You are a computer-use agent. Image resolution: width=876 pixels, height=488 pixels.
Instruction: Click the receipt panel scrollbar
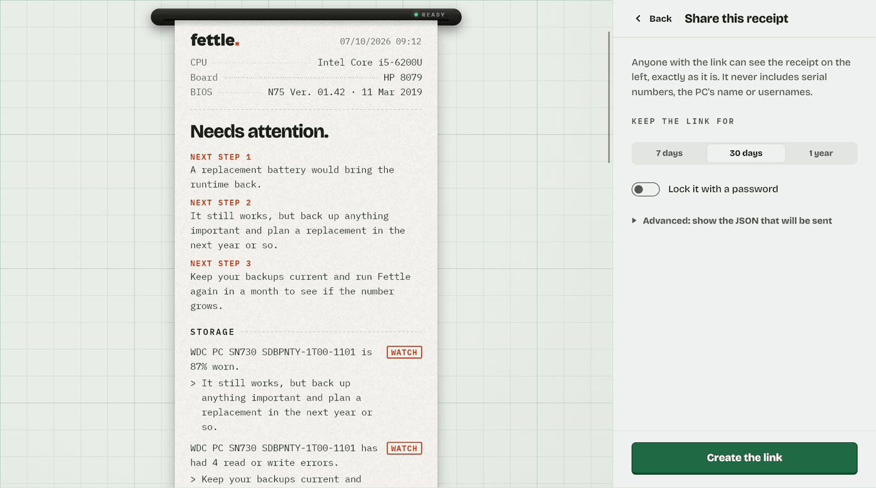(609, 97)
